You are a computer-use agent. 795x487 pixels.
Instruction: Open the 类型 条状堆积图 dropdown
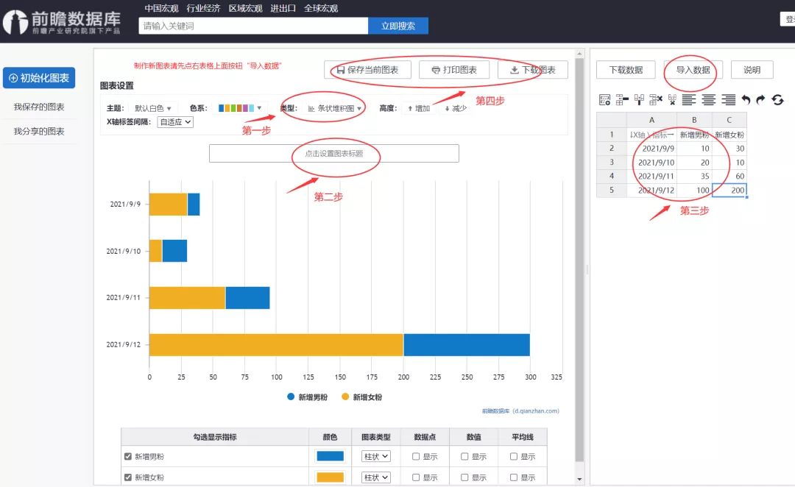click(335, 108)
